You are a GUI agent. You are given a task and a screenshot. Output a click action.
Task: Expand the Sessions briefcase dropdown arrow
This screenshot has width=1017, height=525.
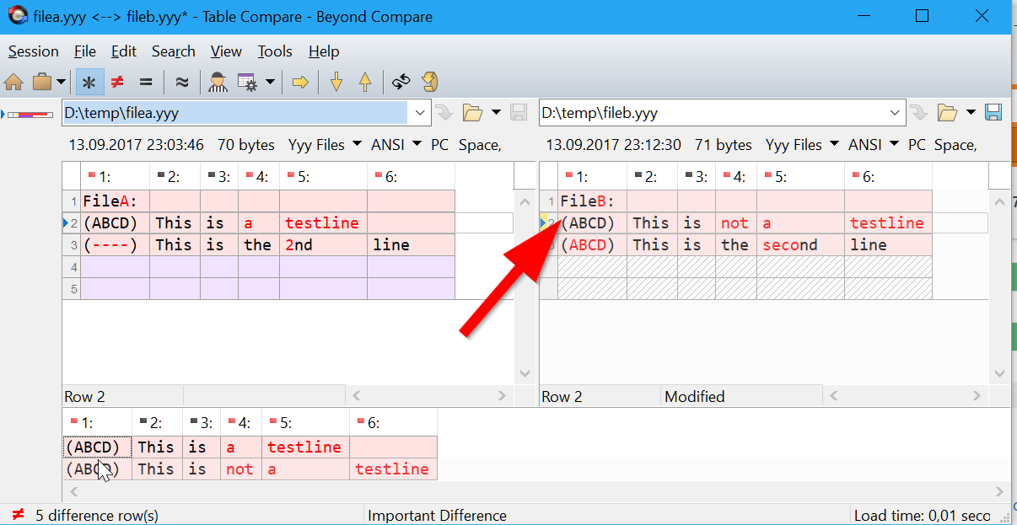(x=62, y=82)
